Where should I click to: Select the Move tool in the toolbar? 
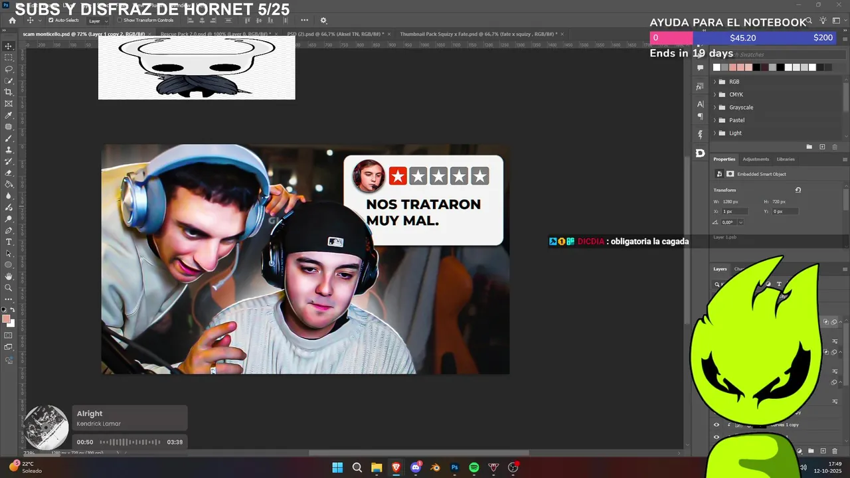tap(9, 46)
